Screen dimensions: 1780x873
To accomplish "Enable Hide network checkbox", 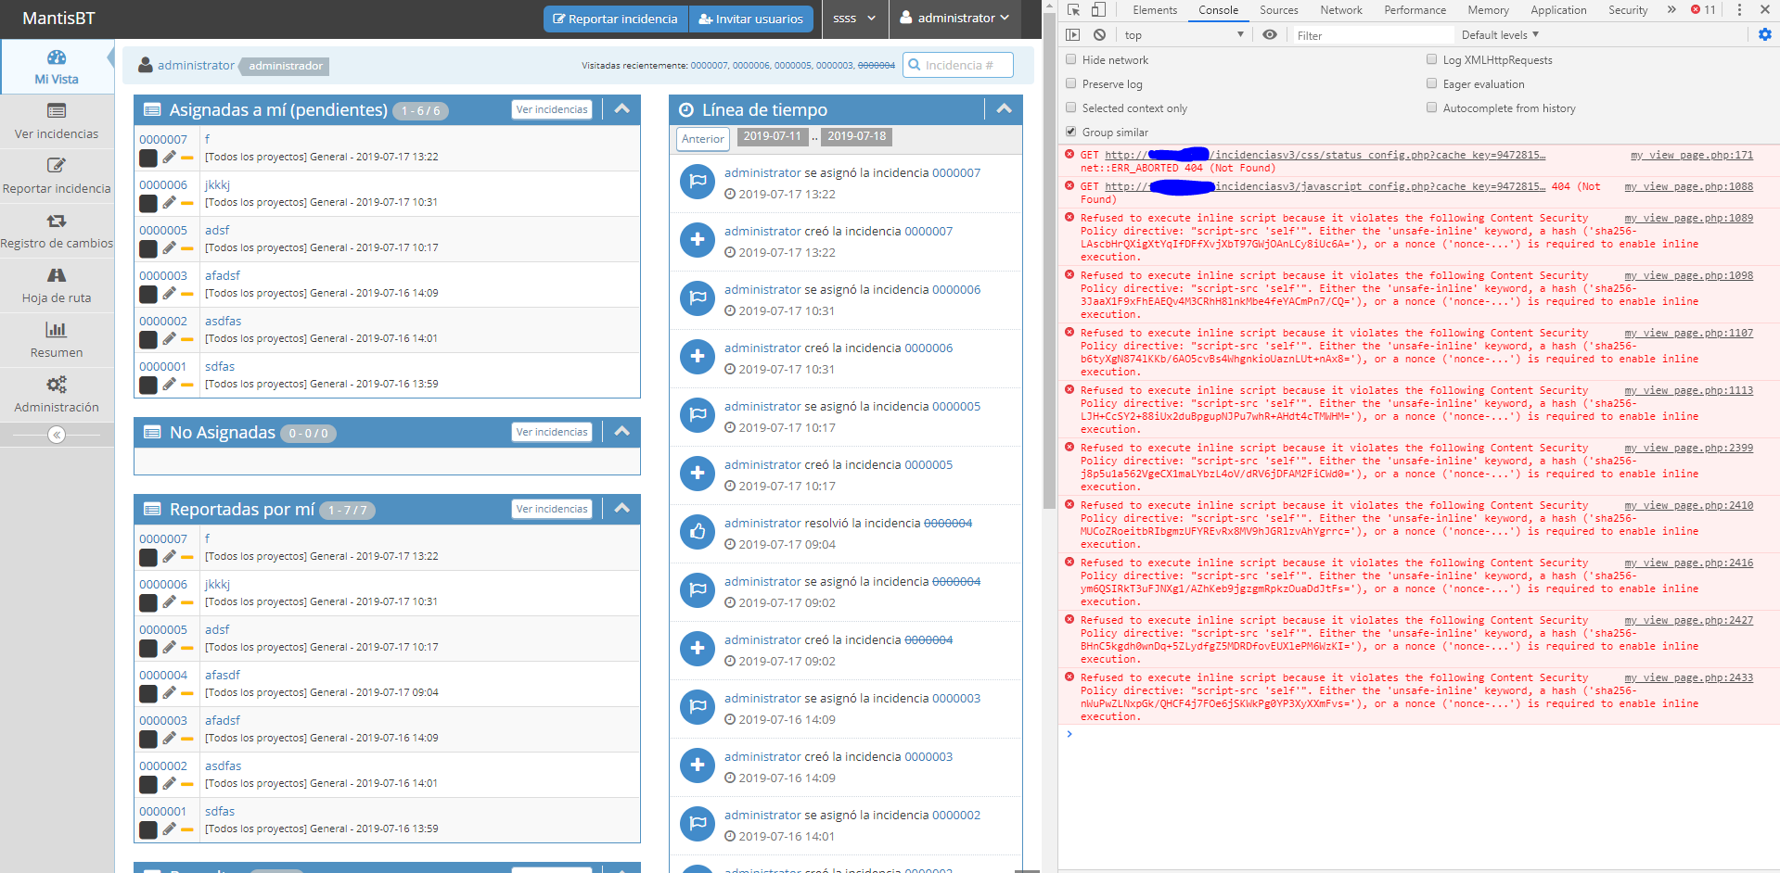I will point(1071,59).
